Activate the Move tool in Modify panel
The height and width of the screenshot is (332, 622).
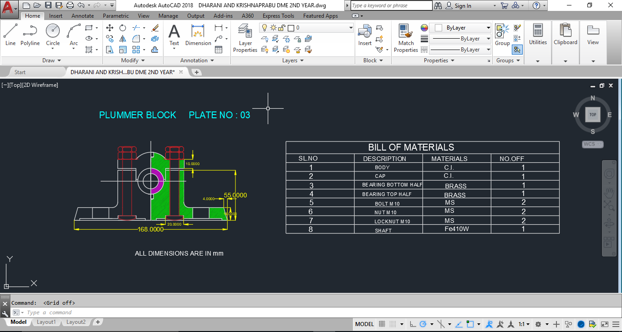tap(110, 28)
